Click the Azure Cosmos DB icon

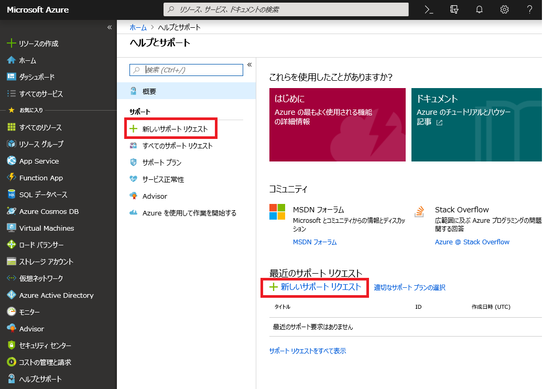12,211
